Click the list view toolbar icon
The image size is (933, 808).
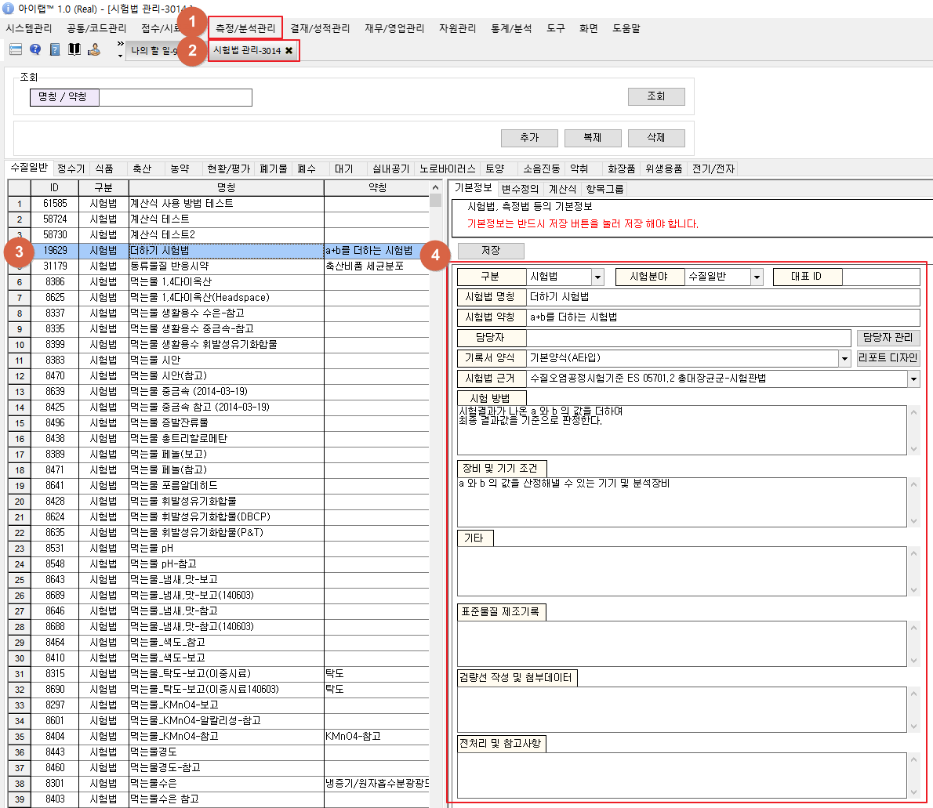tap(15, 49)
